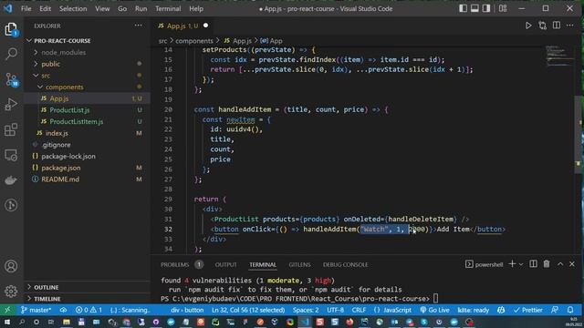Viewport: 584px width, 328px height.
Task: Select the powershell terminal entry
Action: 485,264
